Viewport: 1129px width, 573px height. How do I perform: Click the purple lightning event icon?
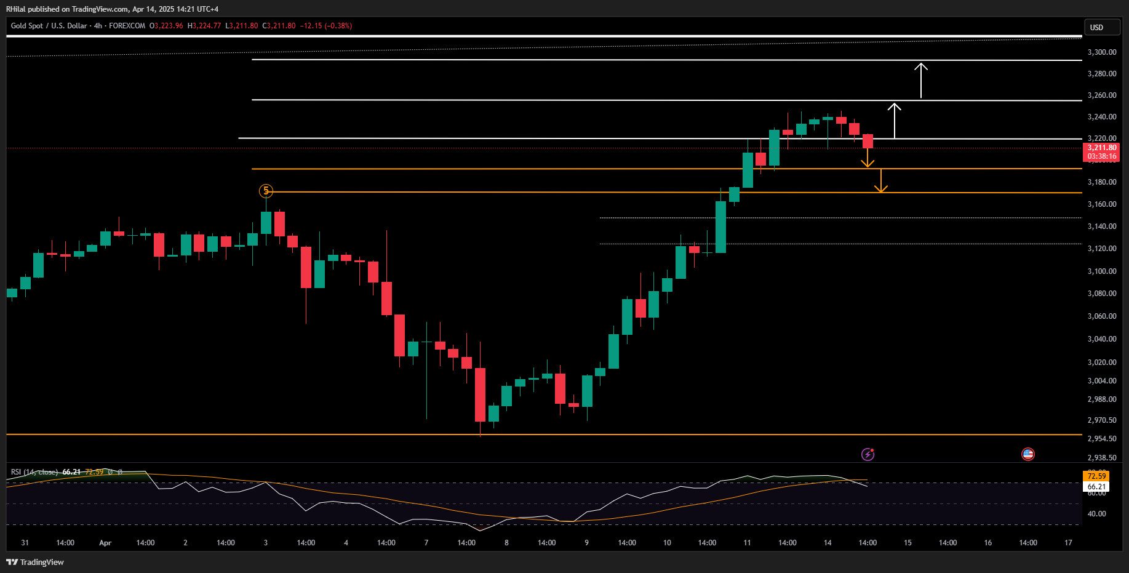(x=868, y=454)
